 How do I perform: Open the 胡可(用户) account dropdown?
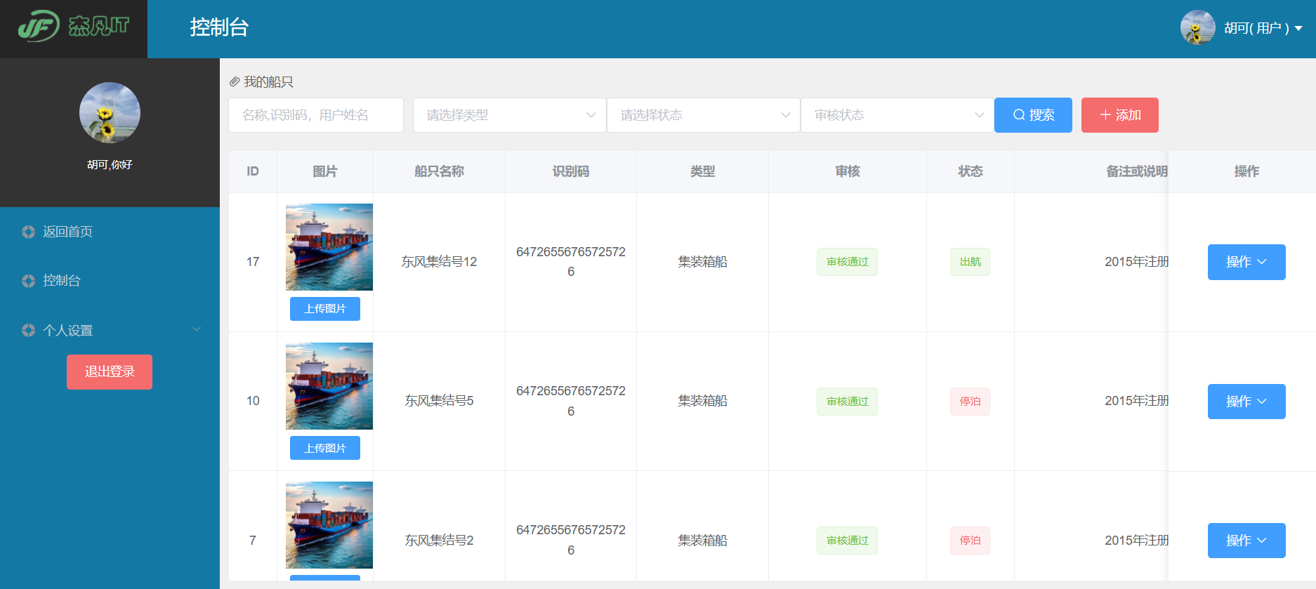(x=1263, y=28)
